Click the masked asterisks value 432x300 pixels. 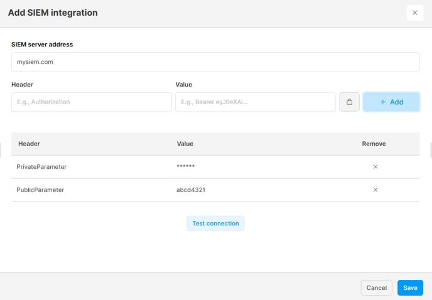click(x=185, y=166)
